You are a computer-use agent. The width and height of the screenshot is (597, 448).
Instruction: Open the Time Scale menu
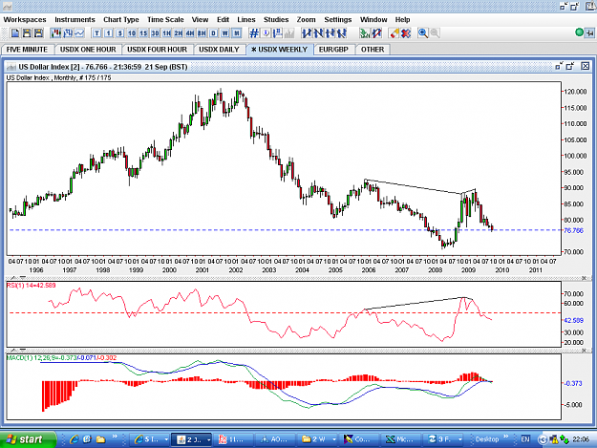[165, 20]
